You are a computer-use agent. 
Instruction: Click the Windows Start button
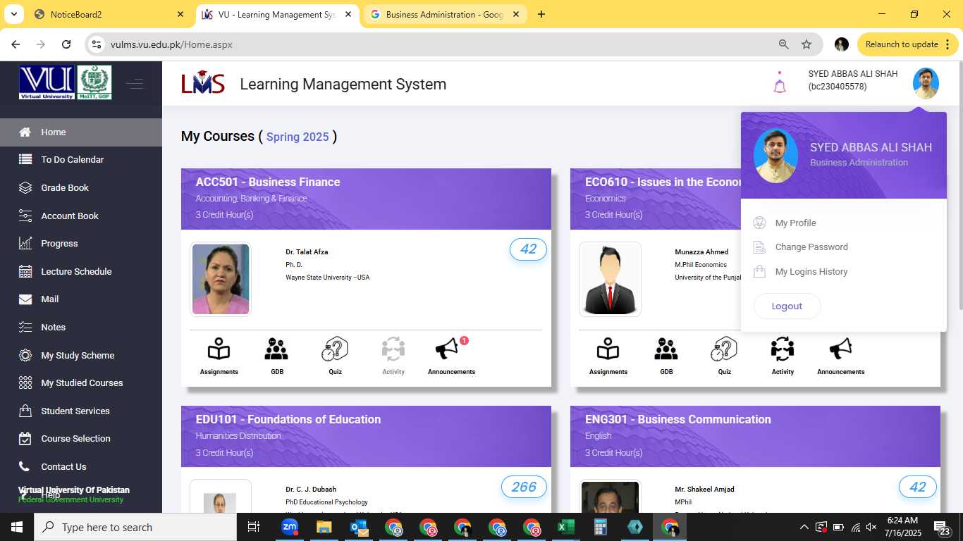[x=16, y=527]
